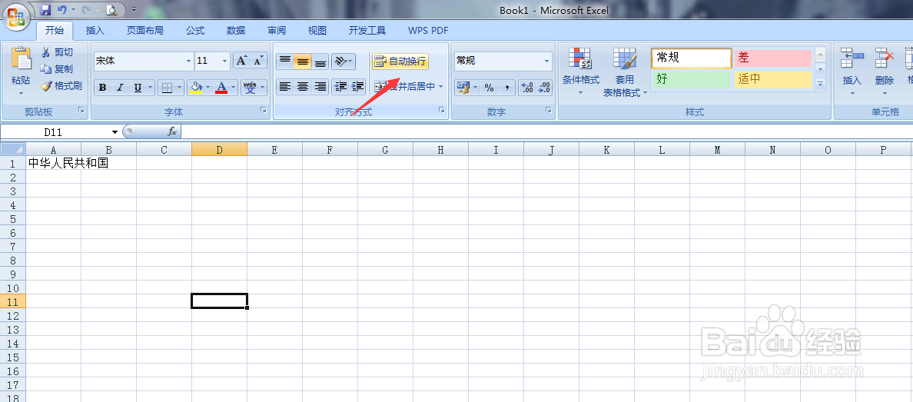Switch to 插入 ribbon tab

[95, 31]
